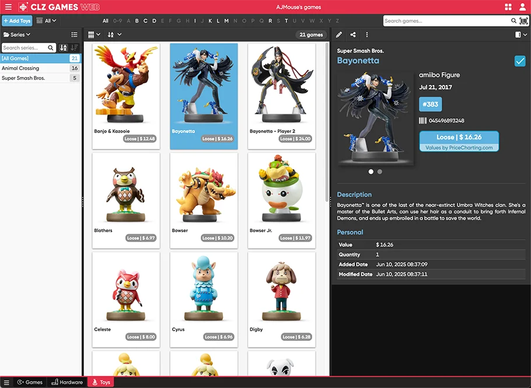Open the Bowser card

pos(204,201)
